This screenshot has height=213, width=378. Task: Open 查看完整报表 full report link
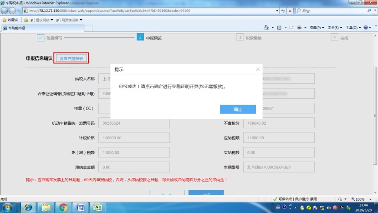pos(72,58)
